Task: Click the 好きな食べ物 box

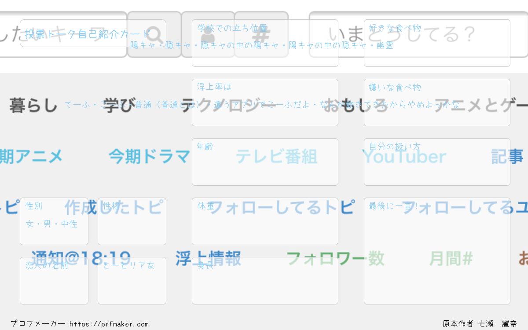Action: click(437, 43)
